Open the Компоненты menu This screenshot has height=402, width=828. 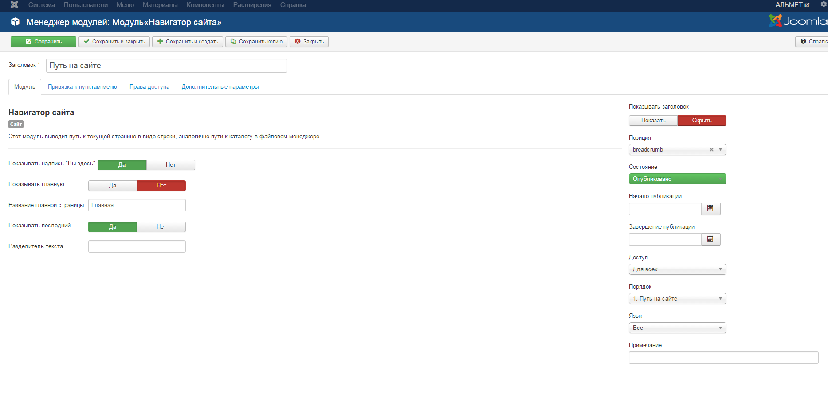tap(205, 5)
